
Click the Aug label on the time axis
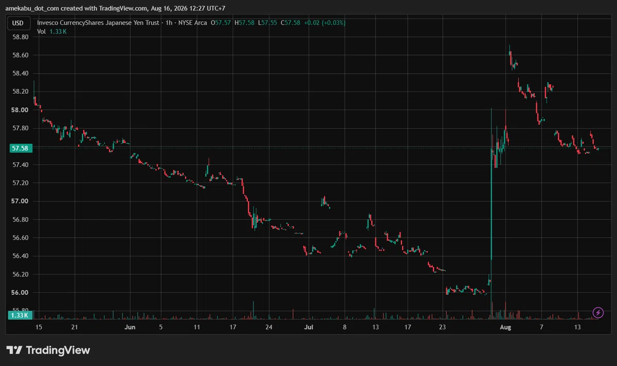click(x=506, y=327)
